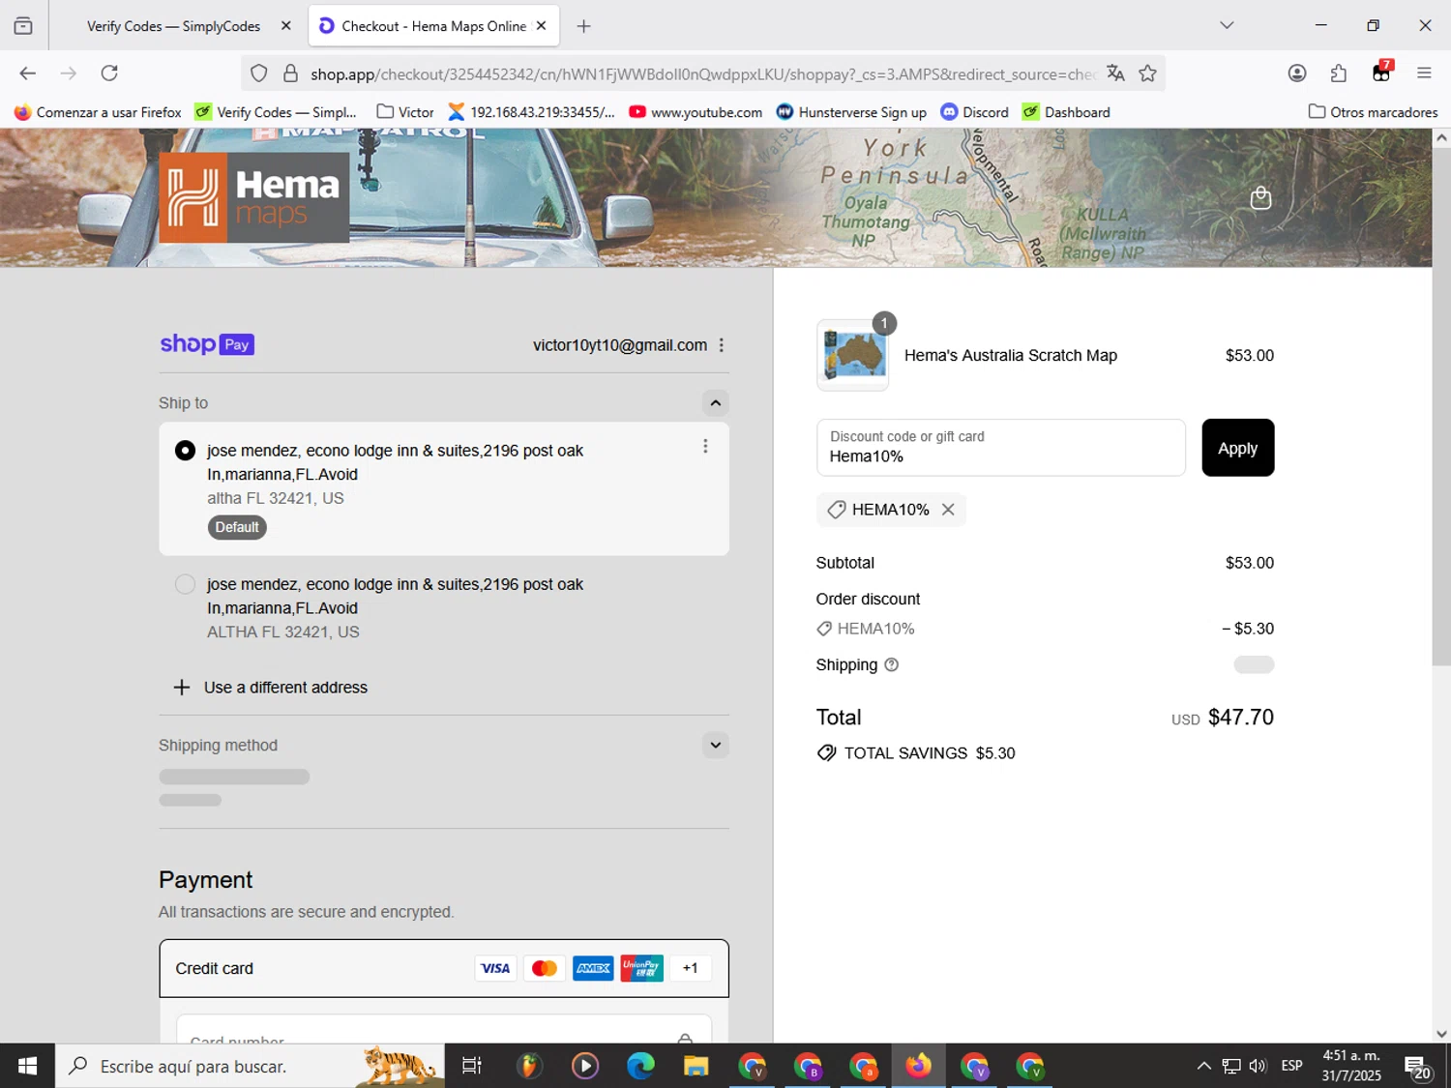Screen dimensions: 1451x1088
Task: Click the Australia Scratch Map thumbnail
Action: coord(852,355)
